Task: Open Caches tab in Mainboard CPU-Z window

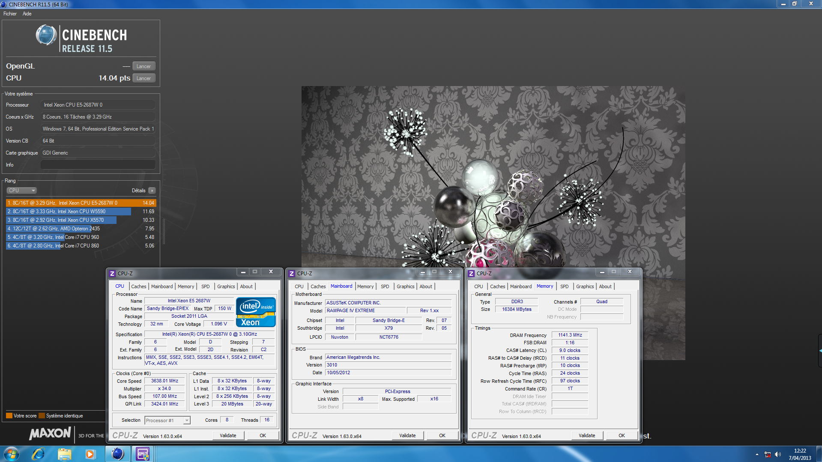Action: (x=318, y=286)
